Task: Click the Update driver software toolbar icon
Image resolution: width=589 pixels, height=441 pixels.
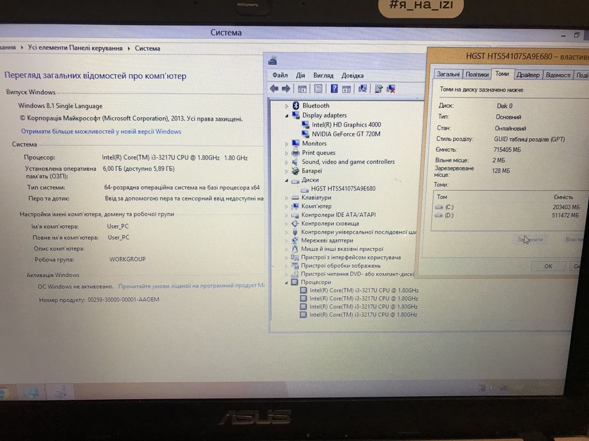Action: pos(379,89)
